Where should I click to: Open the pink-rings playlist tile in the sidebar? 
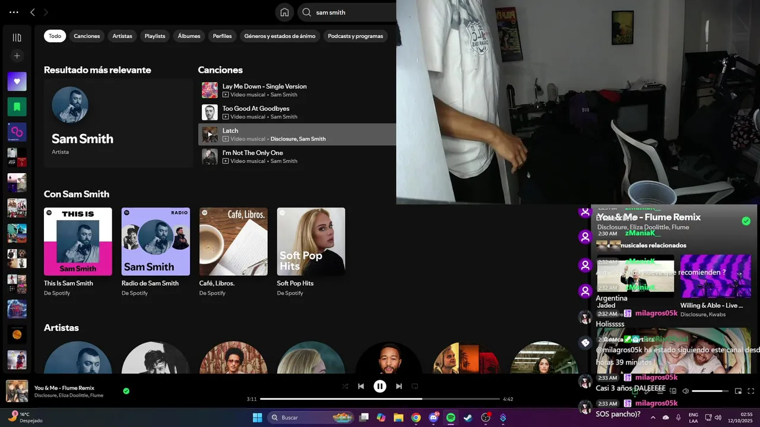tap(17, 132)
